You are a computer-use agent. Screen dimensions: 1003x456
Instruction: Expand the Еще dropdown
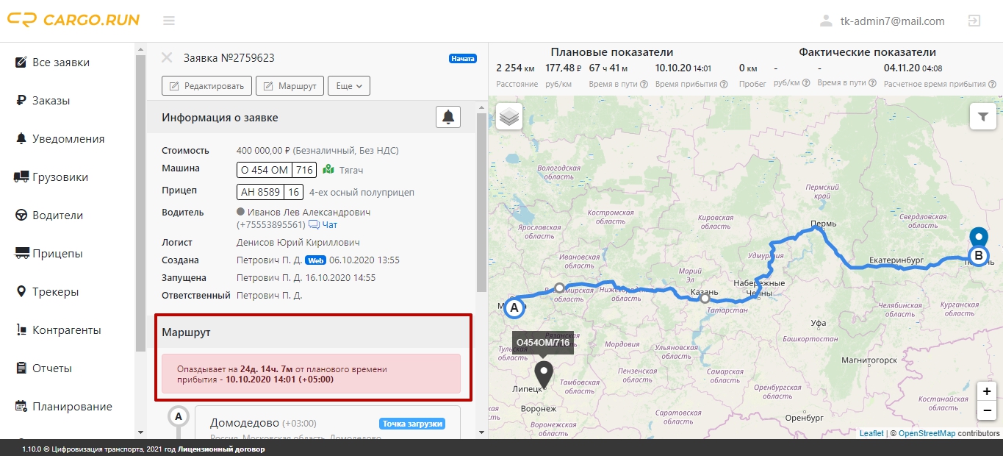[x=348, y=86]
